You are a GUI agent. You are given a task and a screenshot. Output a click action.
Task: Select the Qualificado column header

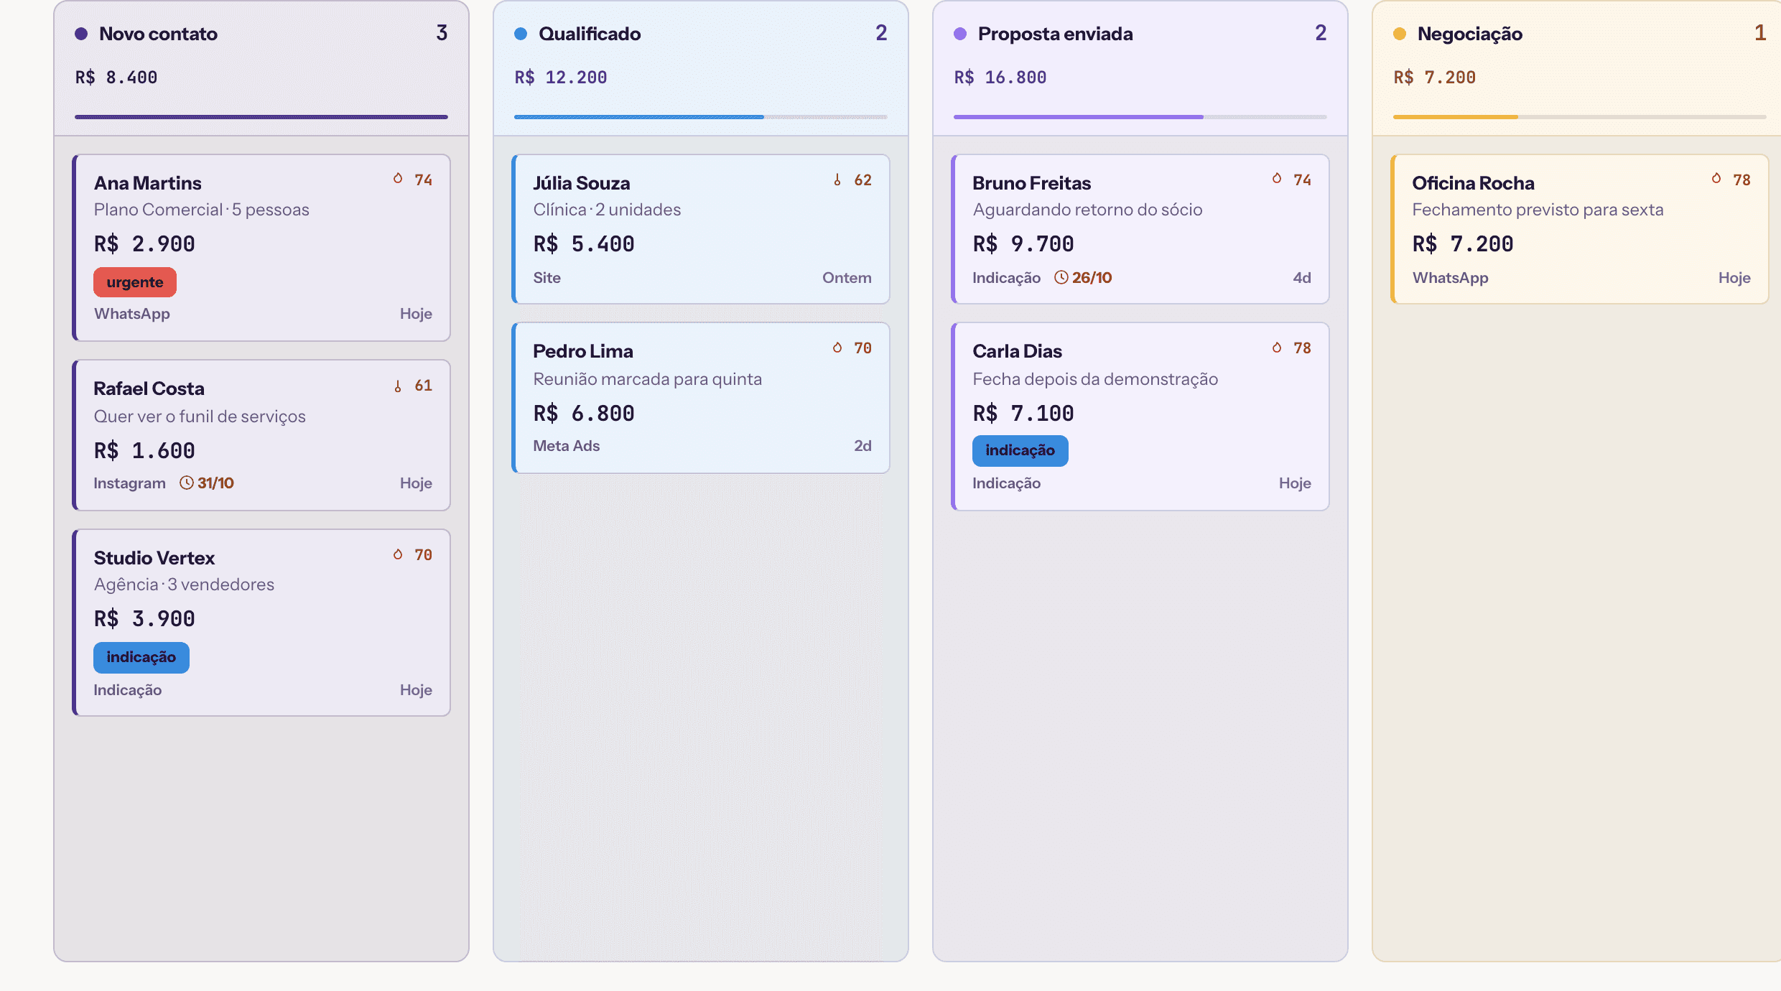701,68
